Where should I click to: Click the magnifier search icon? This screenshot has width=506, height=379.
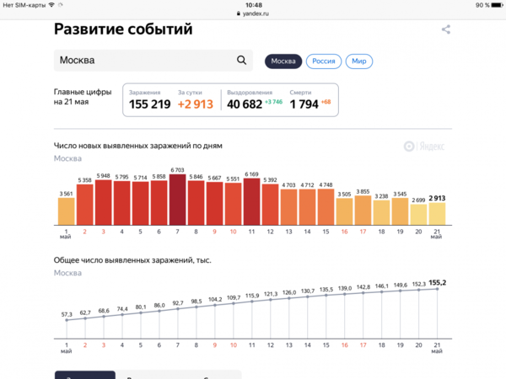[x=242, y=61]
